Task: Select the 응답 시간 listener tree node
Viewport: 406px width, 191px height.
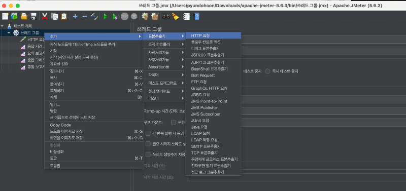Action: pyautogui.click(x=32, y=47)
